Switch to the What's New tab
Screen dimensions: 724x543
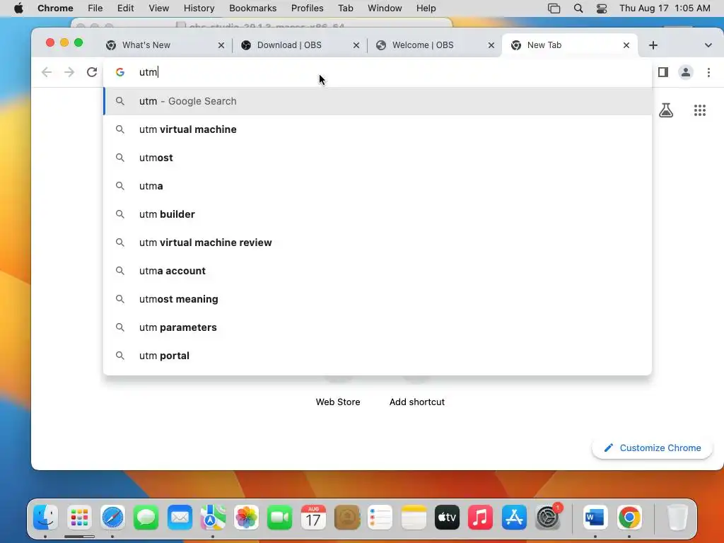pos(165,45)
